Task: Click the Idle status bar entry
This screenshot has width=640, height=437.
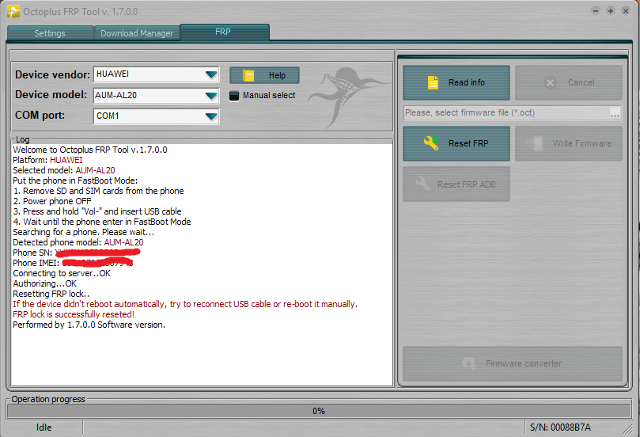Action: (x=44, y=427)
